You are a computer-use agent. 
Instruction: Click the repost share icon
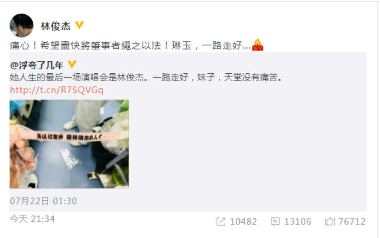point(221,221)
